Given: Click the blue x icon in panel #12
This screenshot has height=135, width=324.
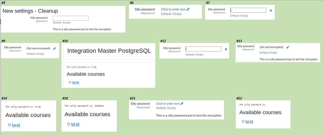Looking at the screenshot, I should pyautogui.click(x=226, y=49).
